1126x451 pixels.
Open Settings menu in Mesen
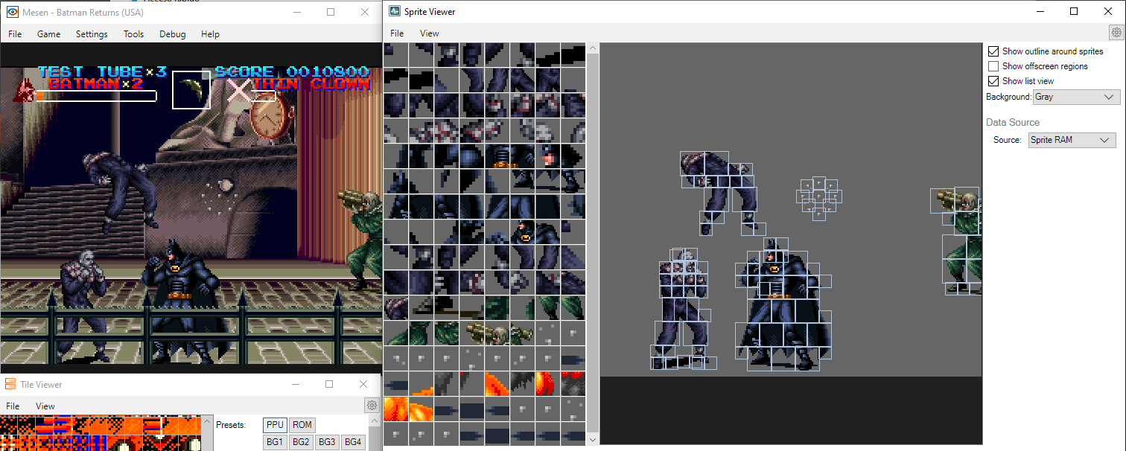coord(92,33)
